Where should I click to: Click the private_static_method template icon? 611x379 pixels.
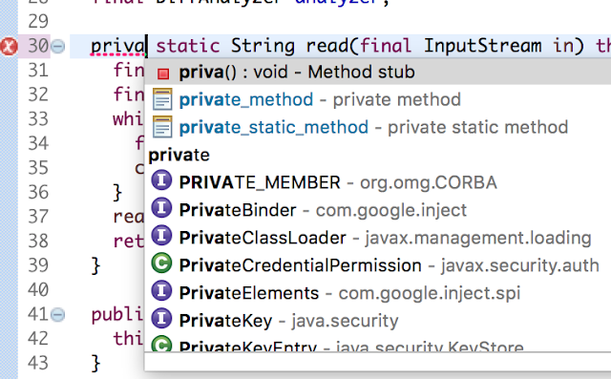(162, 127)
